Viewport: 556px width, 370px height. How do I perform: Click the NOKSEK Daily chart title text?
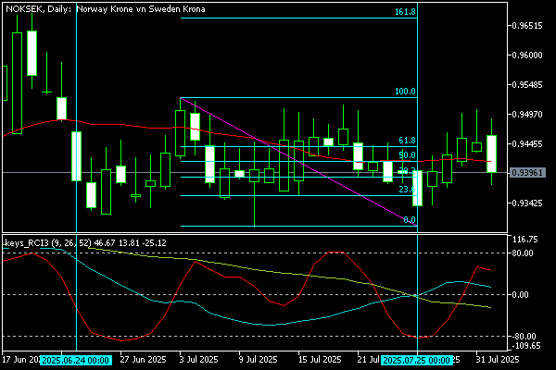pos(106,9)
